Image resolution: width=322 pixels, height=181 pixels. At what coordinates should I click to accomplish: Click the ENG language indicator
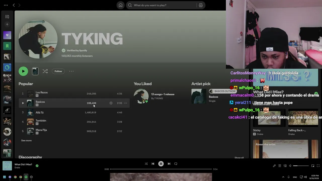[x=295, y=177]
